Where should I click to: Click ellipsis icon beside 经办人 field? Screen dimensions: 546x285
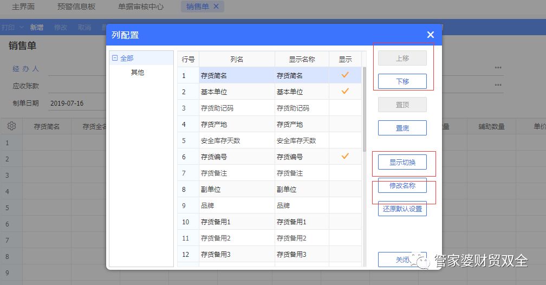pos(498,68)
